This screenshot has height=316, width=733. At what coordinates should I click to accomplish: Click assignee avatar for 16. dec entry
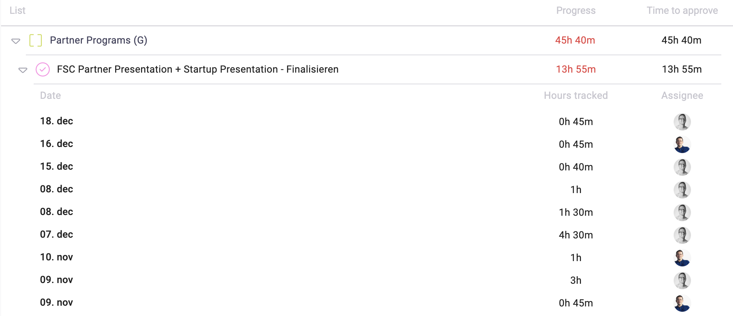pyautogui.click(x=682, y=145)
